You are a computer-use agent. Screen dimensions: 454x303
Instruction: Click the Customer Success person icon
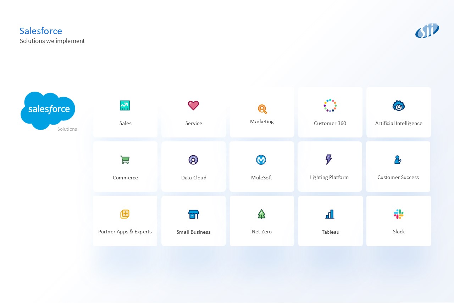pos(398,160)
